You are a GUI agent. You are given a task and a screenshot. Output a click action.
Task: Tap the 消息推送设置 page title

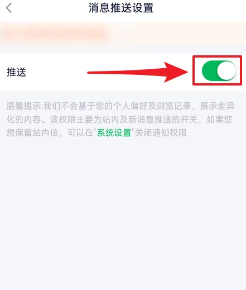(x=121, y=8)
